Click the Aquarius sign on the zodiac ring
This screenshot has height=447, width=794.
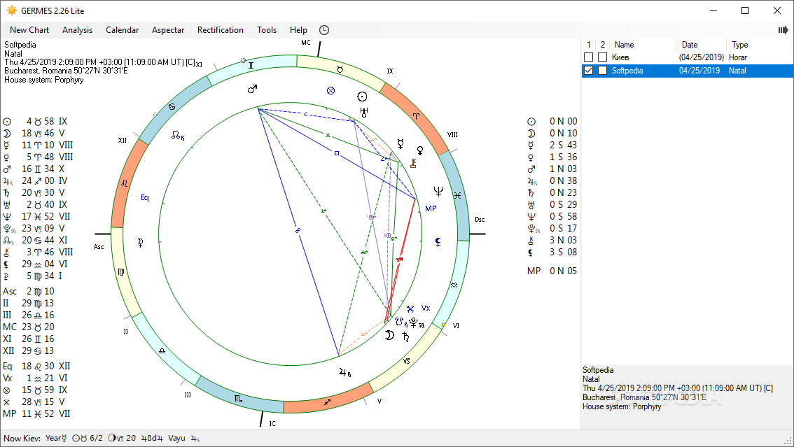tap(454, 285)
